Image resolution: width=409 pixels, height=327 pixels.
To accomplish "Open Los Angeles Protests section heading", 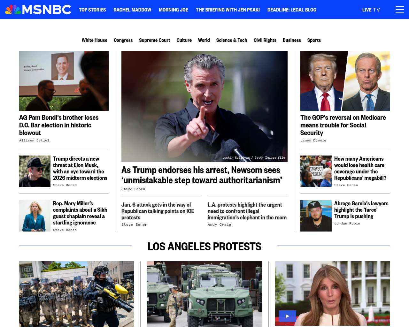I will coord(204,247).
